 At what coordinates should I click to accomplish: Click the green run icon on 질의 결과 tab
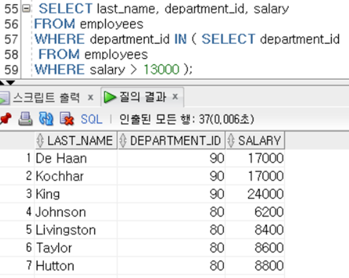click(x=110, y=97)
